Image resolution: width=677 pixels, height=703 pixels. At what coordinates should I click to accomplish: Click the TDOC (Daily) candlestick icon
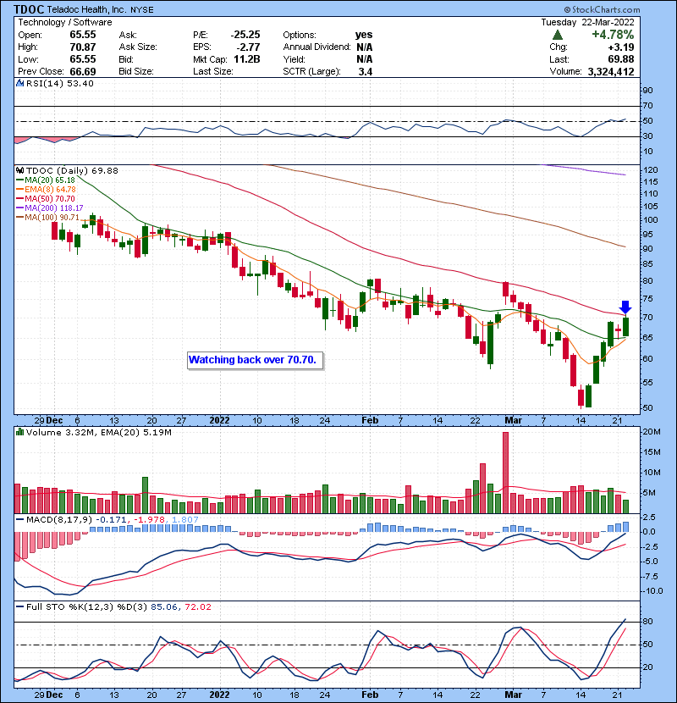point(19,171)
